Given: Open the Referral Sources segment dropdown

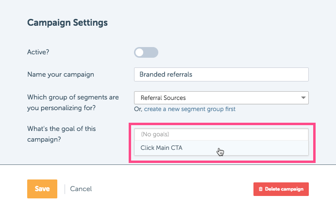Looking at the screenshot, I should 221,98.
